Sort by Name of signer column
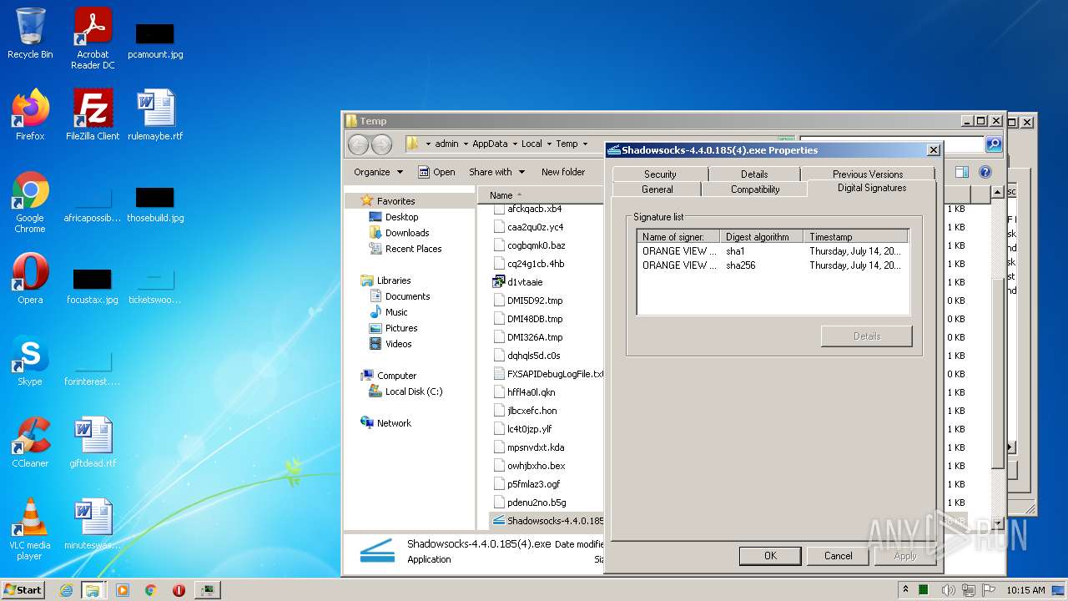Viewport: 1068px width, 601px height. coord(678,237)
